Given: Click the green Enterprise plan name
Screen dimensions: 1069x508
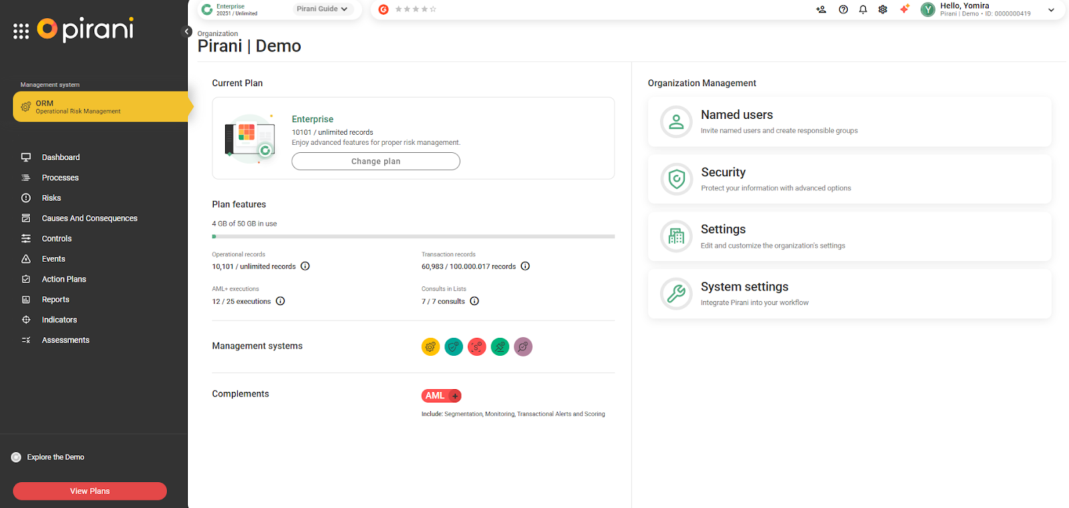Looking at the screenshot, I should [313, 119].
